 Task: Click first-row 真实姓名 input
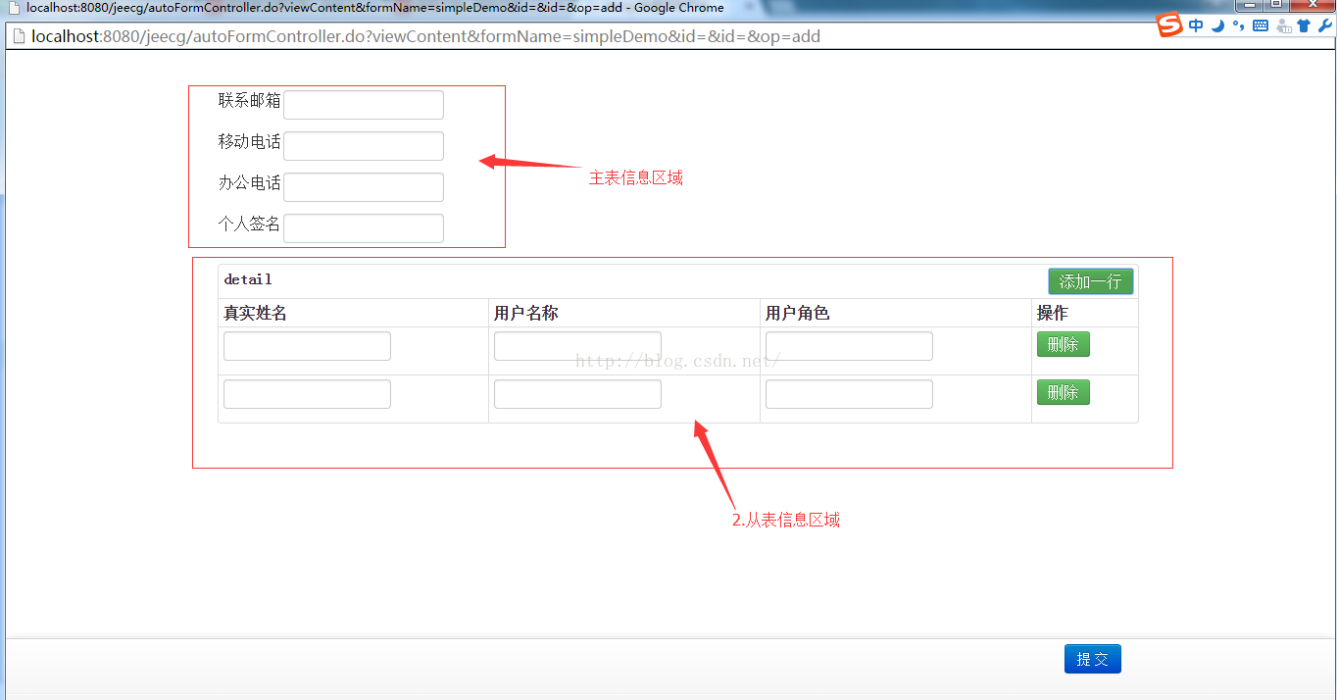307,346
